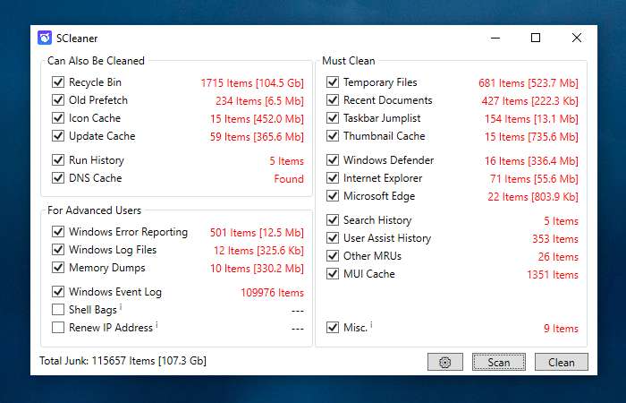The image size is (626, 403).
Task: Click the 'For Advanced Users' group heading
Action: coord(94,210)
